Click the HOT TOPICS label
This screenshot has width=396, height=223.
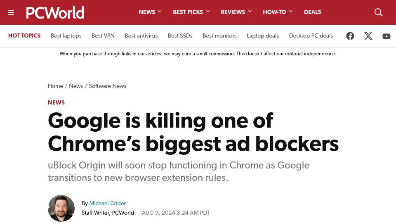(x=24, y=36)
